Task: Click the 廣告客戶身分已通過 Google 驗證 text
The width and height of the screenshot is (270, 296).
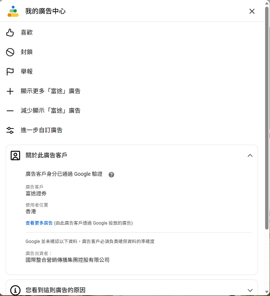Action: pyautogui.click(x=64, y=174)
